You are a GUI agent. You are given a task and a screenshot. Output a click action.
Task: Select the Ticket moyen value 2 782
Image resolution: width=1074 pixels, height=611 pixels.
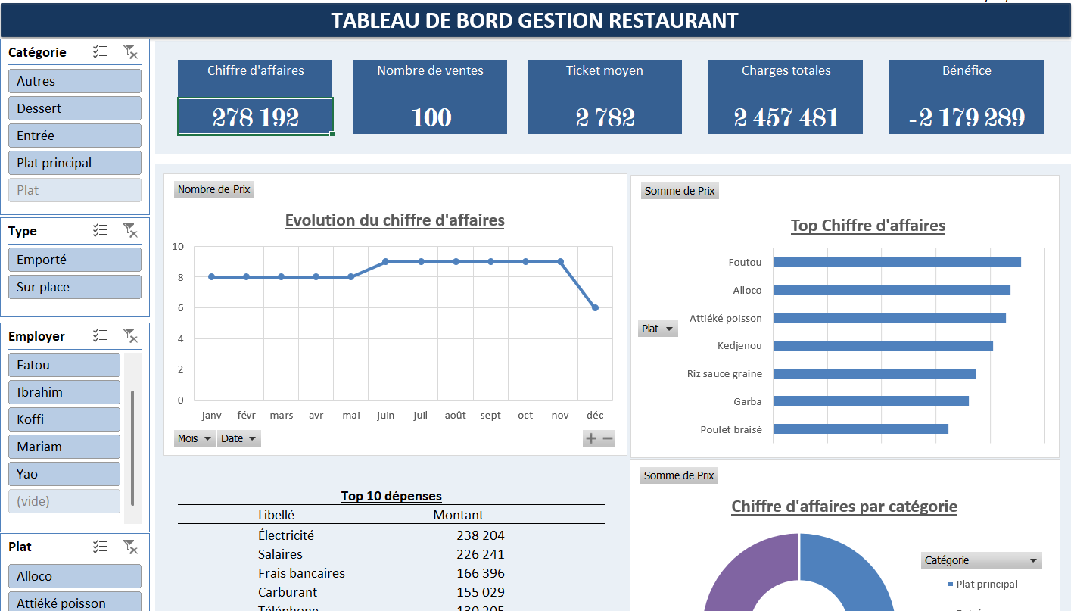tap(605, 117)
